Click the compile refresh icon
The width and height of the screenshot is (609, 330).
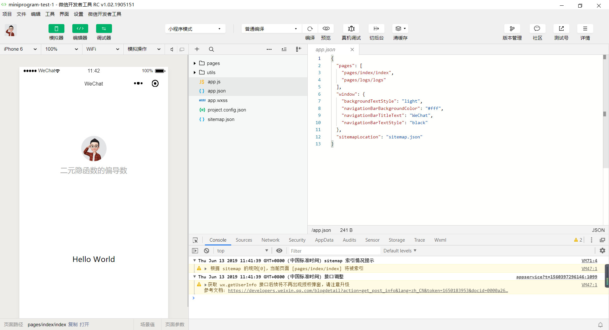pyautogui.click(x=310, y=29)
